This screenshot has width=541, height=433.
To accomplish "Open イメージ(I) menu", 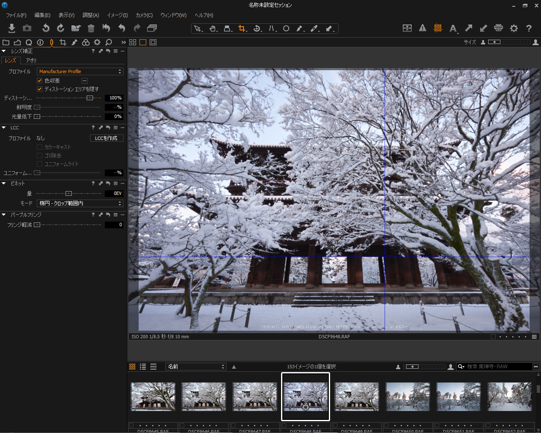I will click(117, 15).
